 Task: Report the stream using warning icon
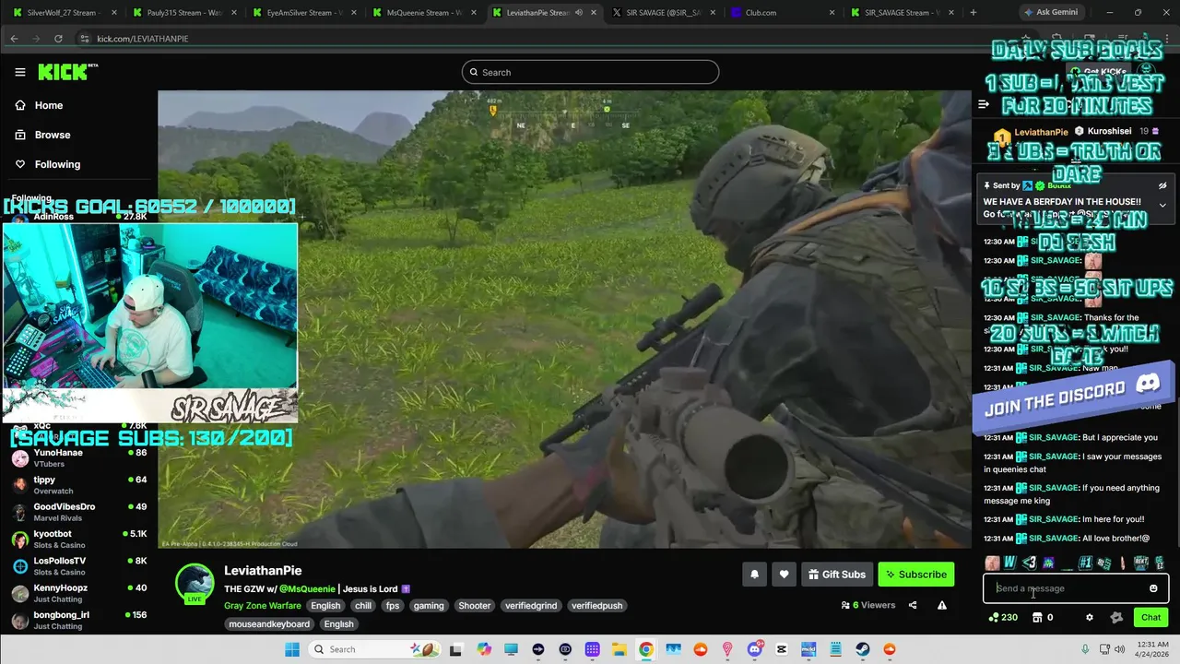[942, 605]
